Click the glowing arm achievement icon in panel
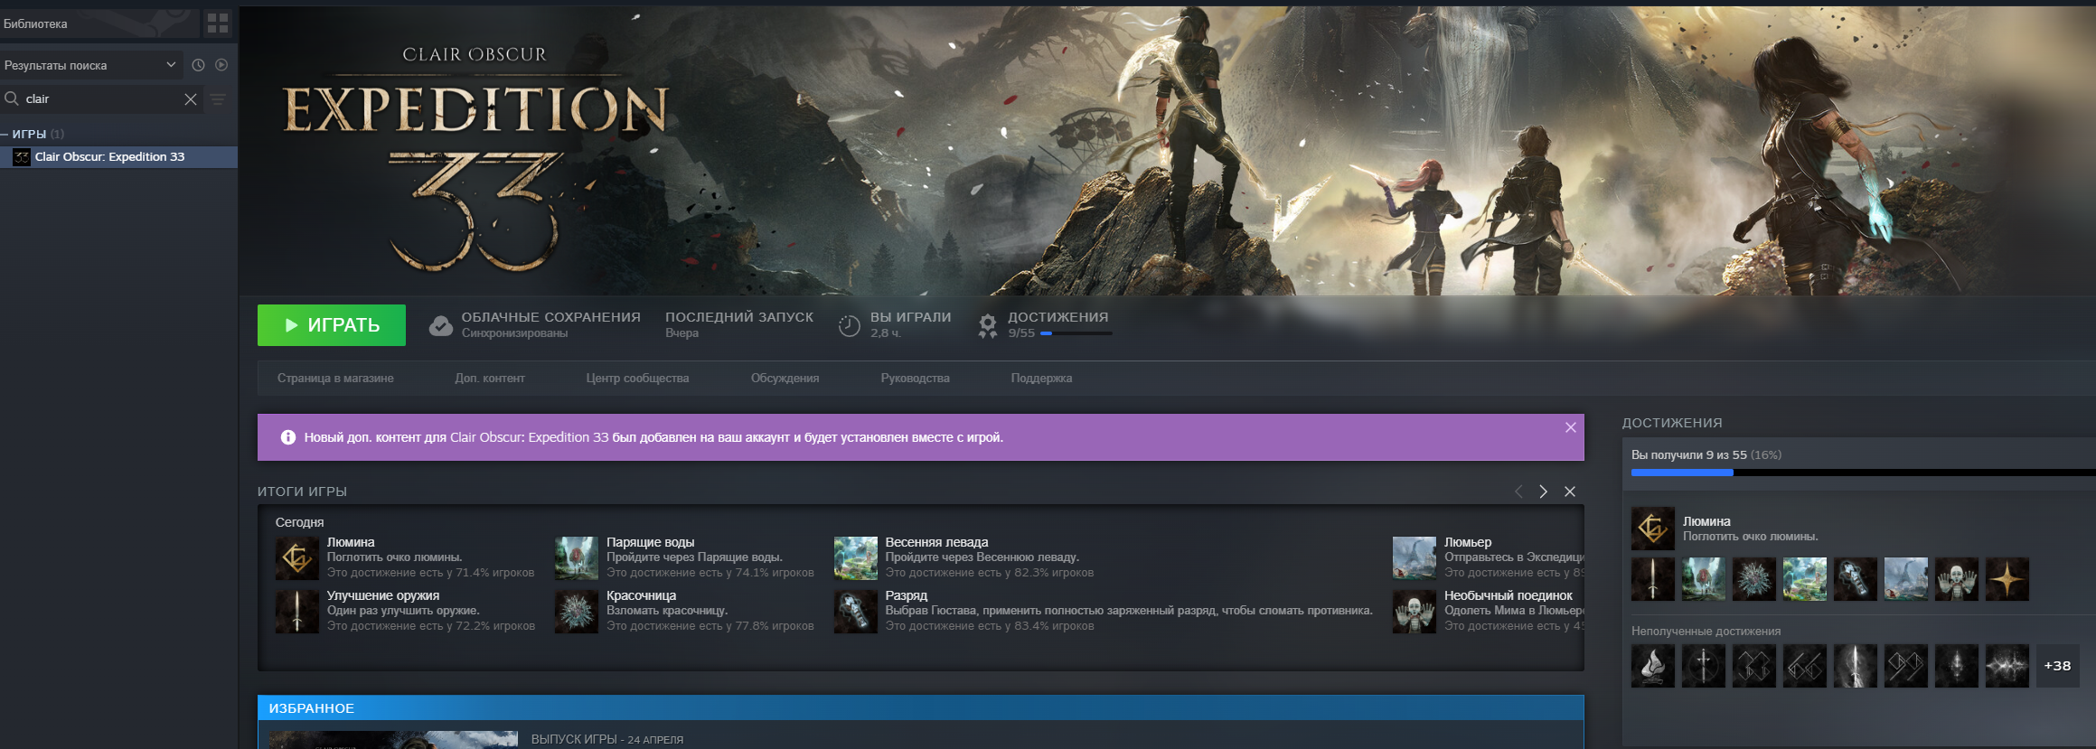Image resolution: width=2096 pixels, height=749 pixels. (1856, 579)
